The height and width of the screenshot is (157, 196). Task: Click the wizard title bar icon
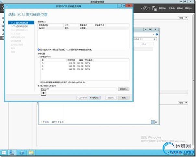[7, 6]
